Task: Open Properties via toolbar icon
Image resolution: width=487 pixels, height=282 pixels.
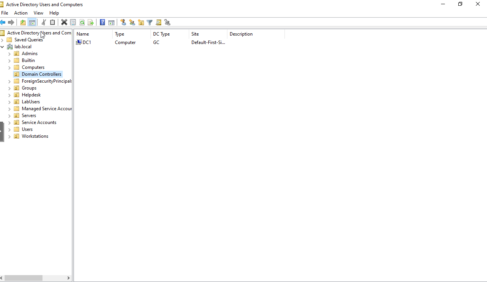Action: 73,23
